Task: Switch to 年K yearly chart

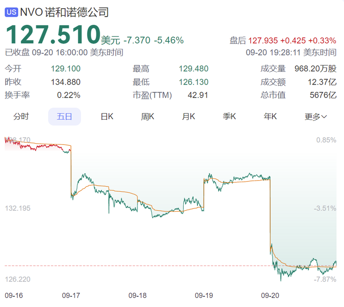Action: coord(270,117)
